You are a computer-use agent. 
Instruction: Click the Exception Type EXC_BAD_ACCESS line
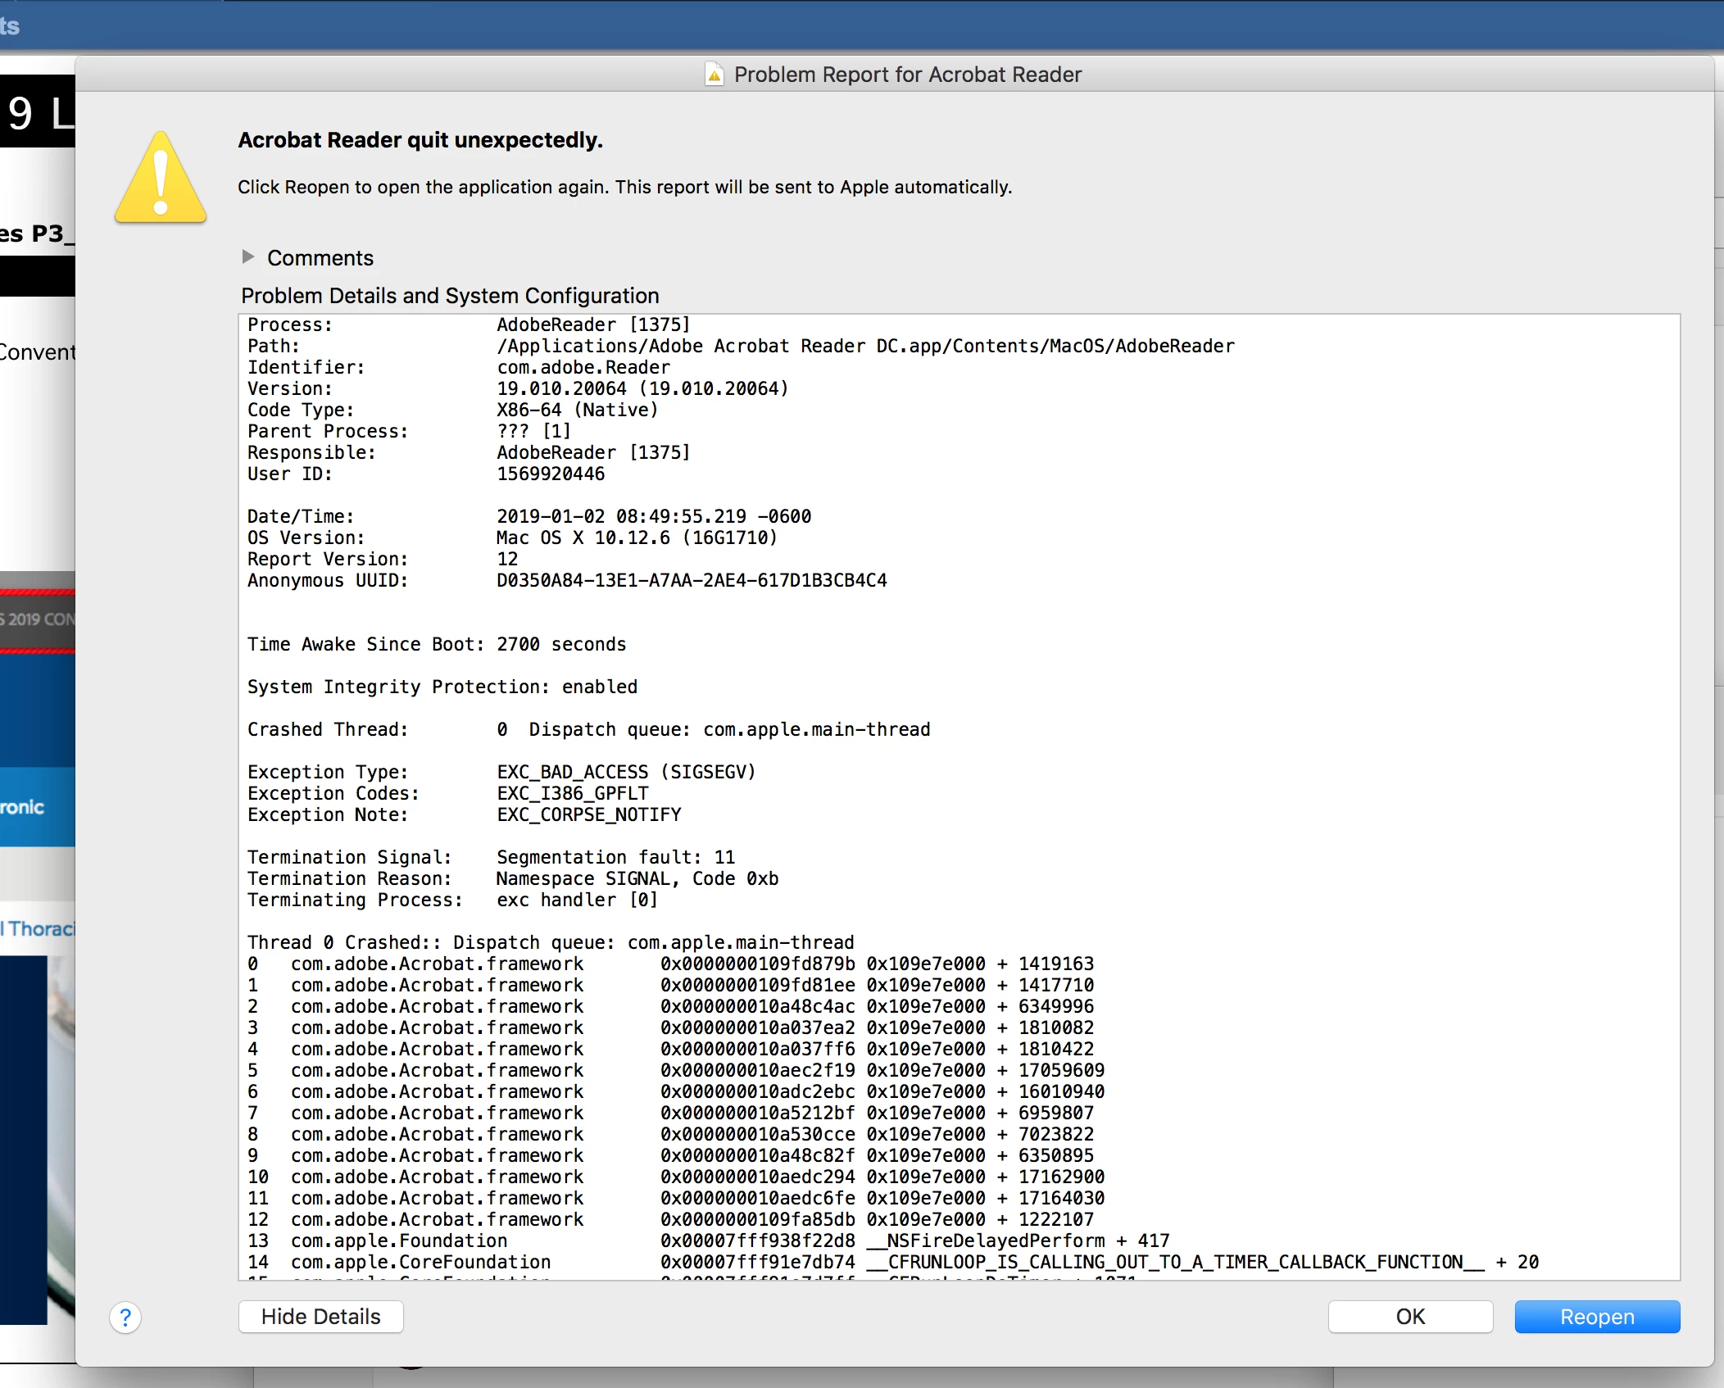501,773
